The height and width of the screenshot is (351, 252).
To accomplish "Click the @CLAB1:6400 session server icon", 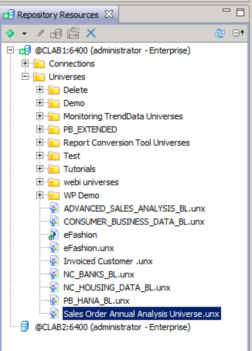I will 25,50.
